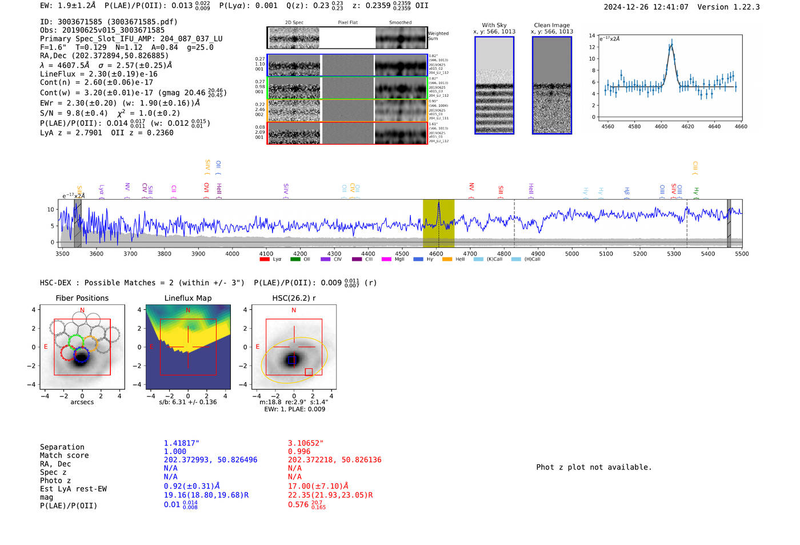Select the Weighted Sum 2D spectrum strip
The image size is (800, 545).
click(347, 38)
